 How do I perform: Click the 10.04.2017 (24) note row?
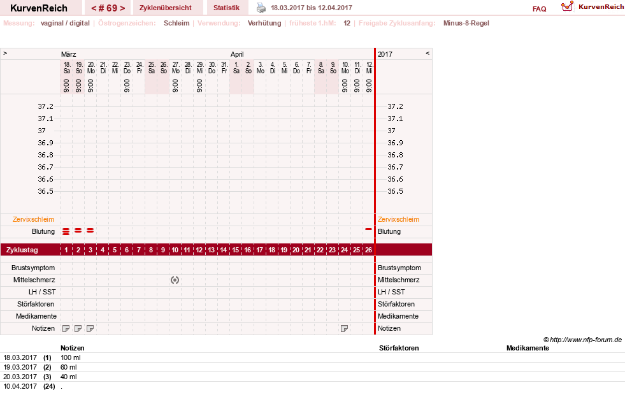[312, 386]
